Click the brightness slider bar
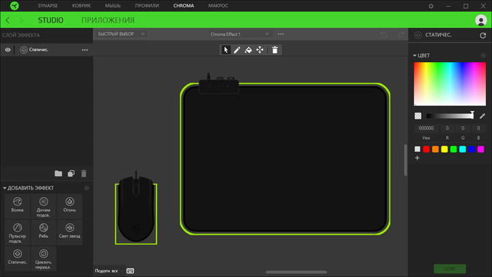The image size is (492, 277). point(450,116)
